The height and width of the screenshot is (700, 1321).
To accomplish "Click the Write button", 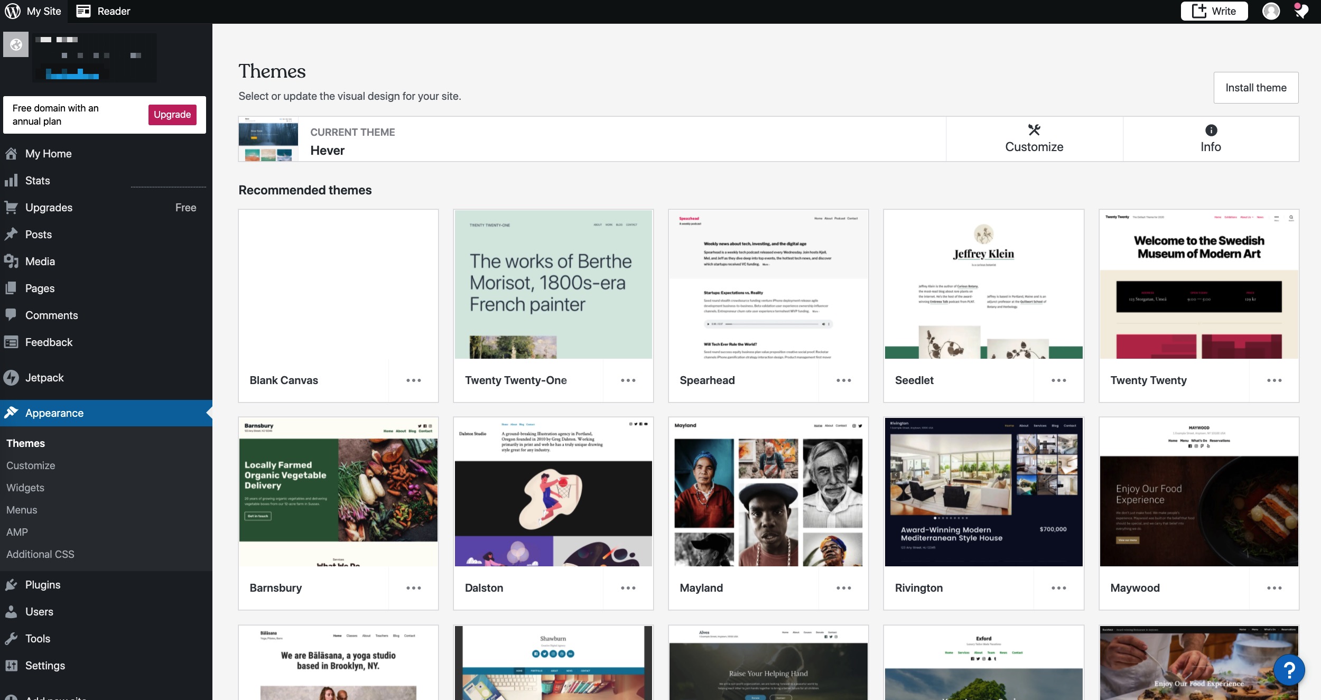I will click(1214, 11).
